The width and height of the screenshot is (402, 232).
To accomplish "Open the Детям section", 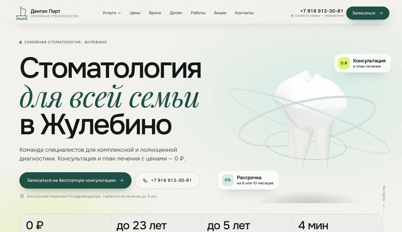I will point(176,13).
